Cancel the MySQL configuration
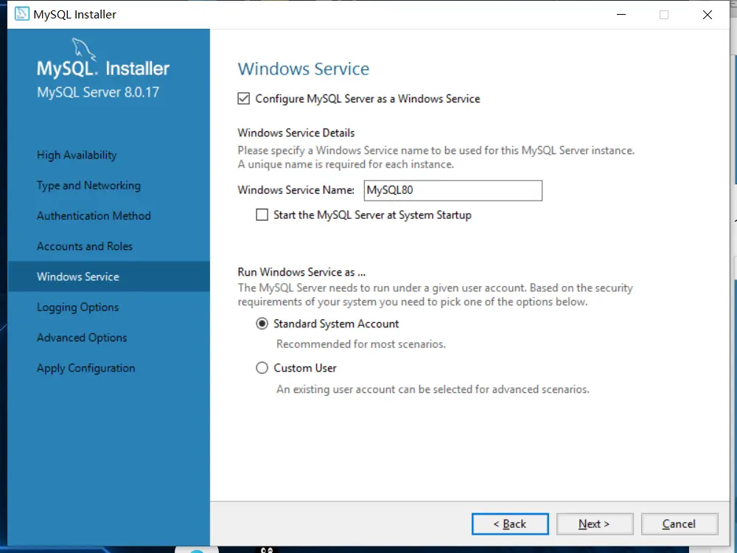This screenshot has height=553, width=737. [680, 524]
